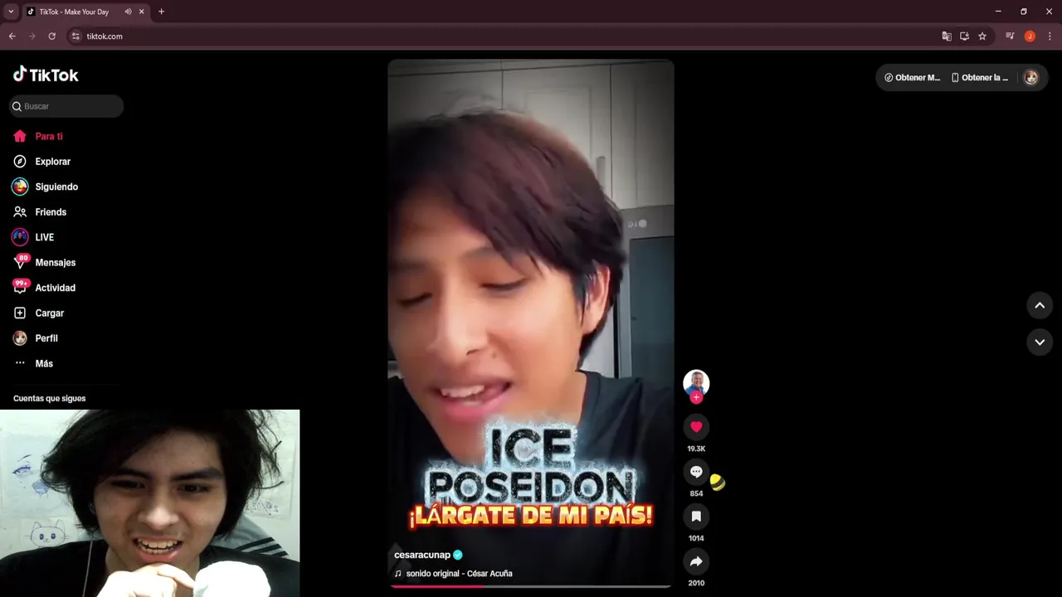Like the video with heart icon
Viewport: 1062px width, 597px height.
tap(696, 427)
